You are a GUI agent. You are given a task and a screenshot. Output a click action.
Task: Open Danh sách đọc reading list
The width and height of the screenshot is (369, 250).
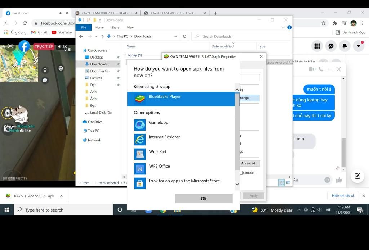pos(350,32)
